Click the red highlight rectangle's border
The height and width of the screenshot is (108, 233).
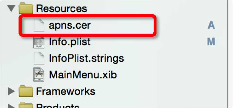pos(87,17)
